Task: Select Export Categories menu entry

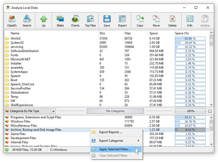Action: tap(117, 141)
